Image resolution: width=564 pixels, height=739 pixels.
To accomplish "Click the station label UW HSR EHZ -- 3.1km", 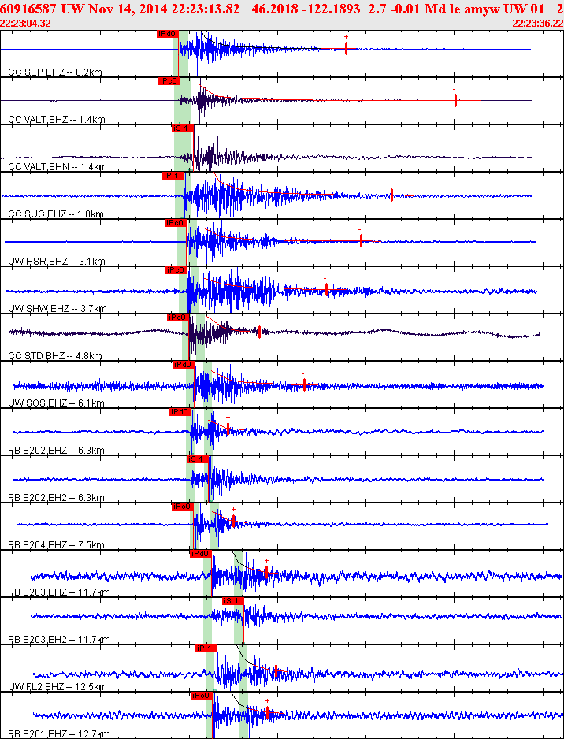I will pyautogui.click(x=57, y=261).
